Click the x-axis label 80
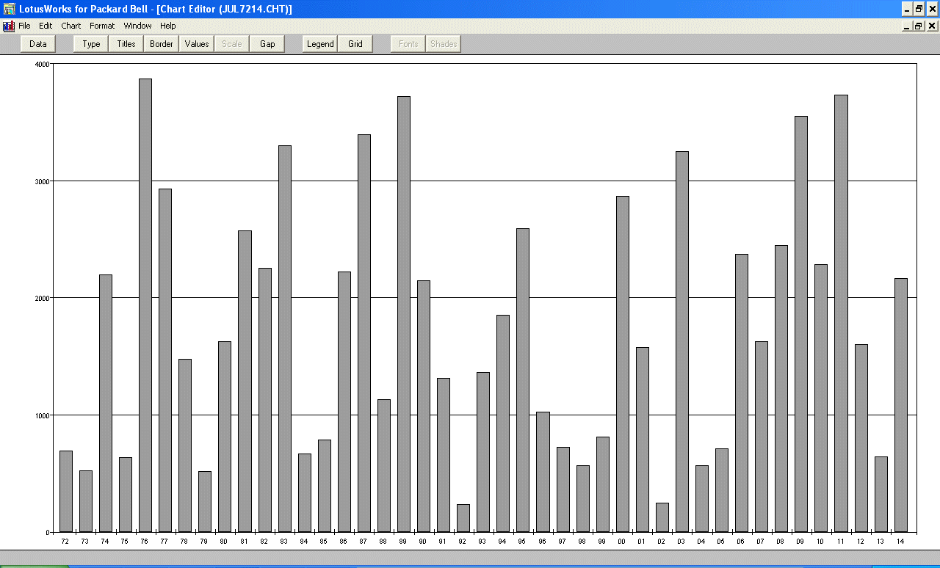 224,542
